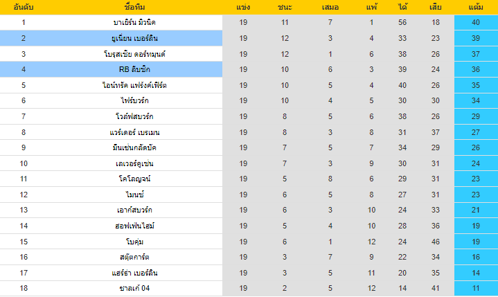Screen dimensions: 498x297
Task: Open the ฮอฟเฟ่นไฮม์ team entry
Action: (134, 226)
